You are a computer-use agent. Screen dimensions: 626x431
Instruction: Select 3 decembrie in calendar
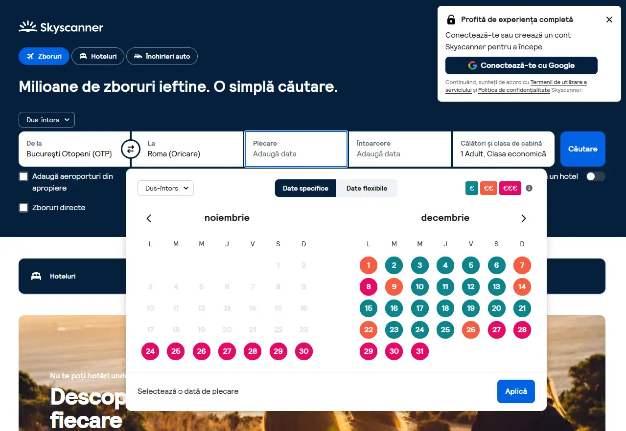click(419, 265)
